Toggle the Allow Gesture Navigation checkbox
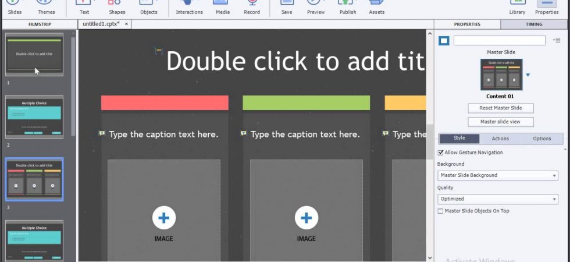Viewport: 570px width, 262px height. [x=441, y=153]
